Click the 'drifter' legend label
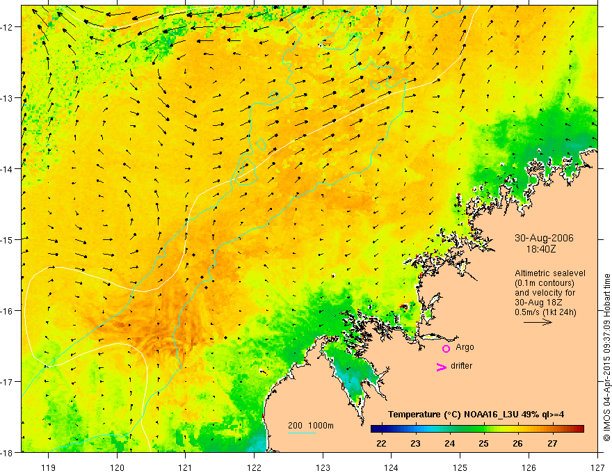This screenshot has width=612, height=473. click(x=461, y=366)
